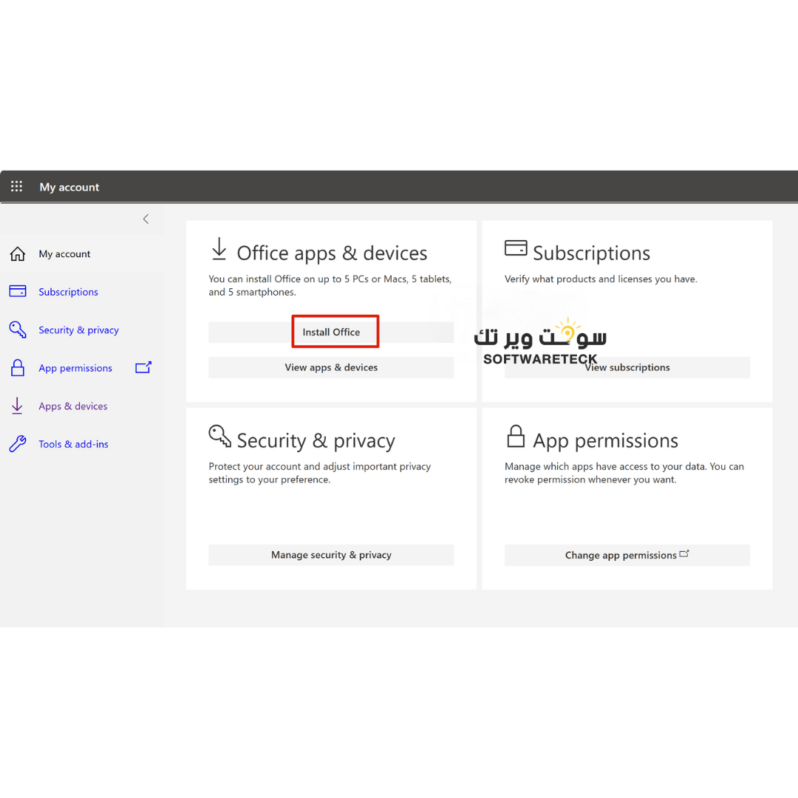Click the Office apps & devices card heading
The height and width of the screenshot is (798, 798).
tap(332, 253)
